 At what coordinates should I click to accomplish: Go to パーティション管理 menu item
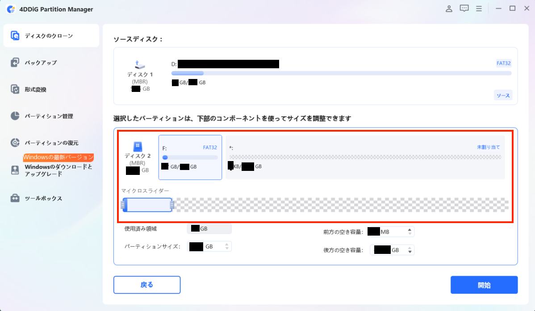tap(49, 116)
